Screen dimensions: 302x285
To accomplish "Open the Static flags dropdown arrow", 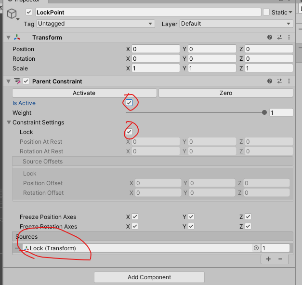I will coord(290,12).
